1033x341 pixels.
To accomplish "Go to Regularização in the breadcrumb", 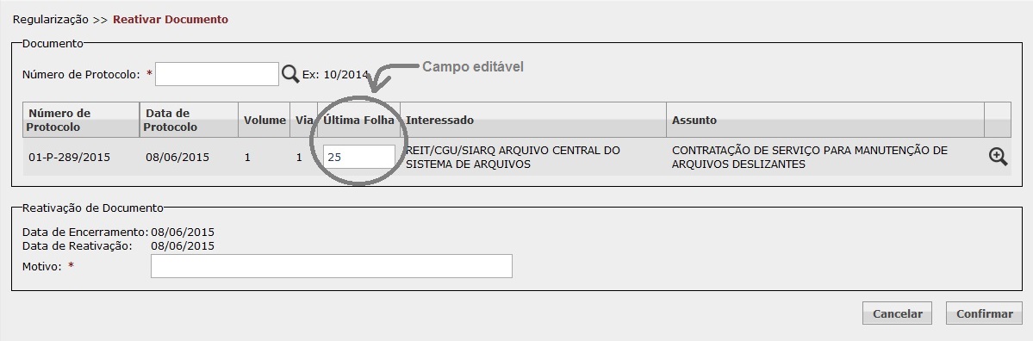I will [x=51, y=20].
